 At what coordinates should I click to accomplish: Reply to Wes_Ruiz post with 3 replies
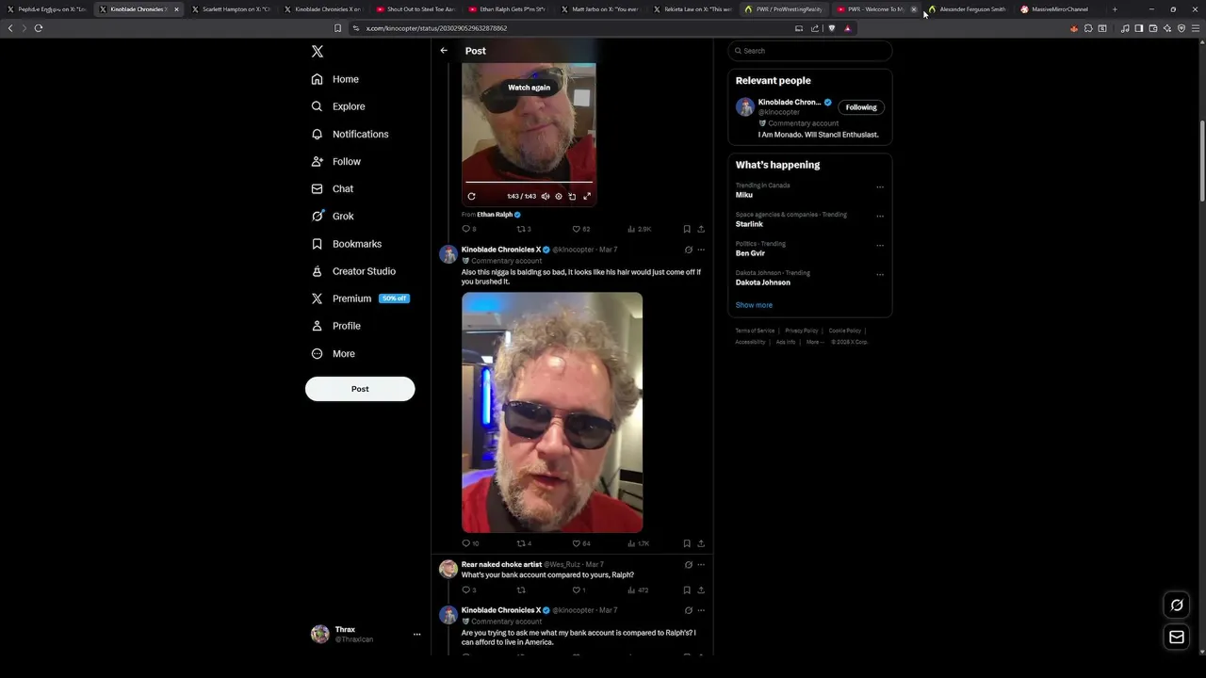tap(468, 590)
